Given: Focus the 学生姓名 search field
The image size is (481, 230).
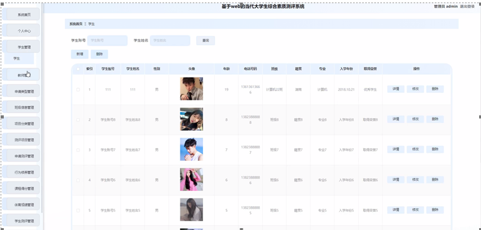Looking at the screenshot, I should pyautogui.click(x=170, y=40).
